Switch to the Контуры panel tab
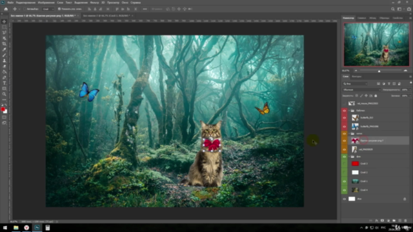Image resolution: width=413 pixels, height=232 pixels. (x=356, y=77)
